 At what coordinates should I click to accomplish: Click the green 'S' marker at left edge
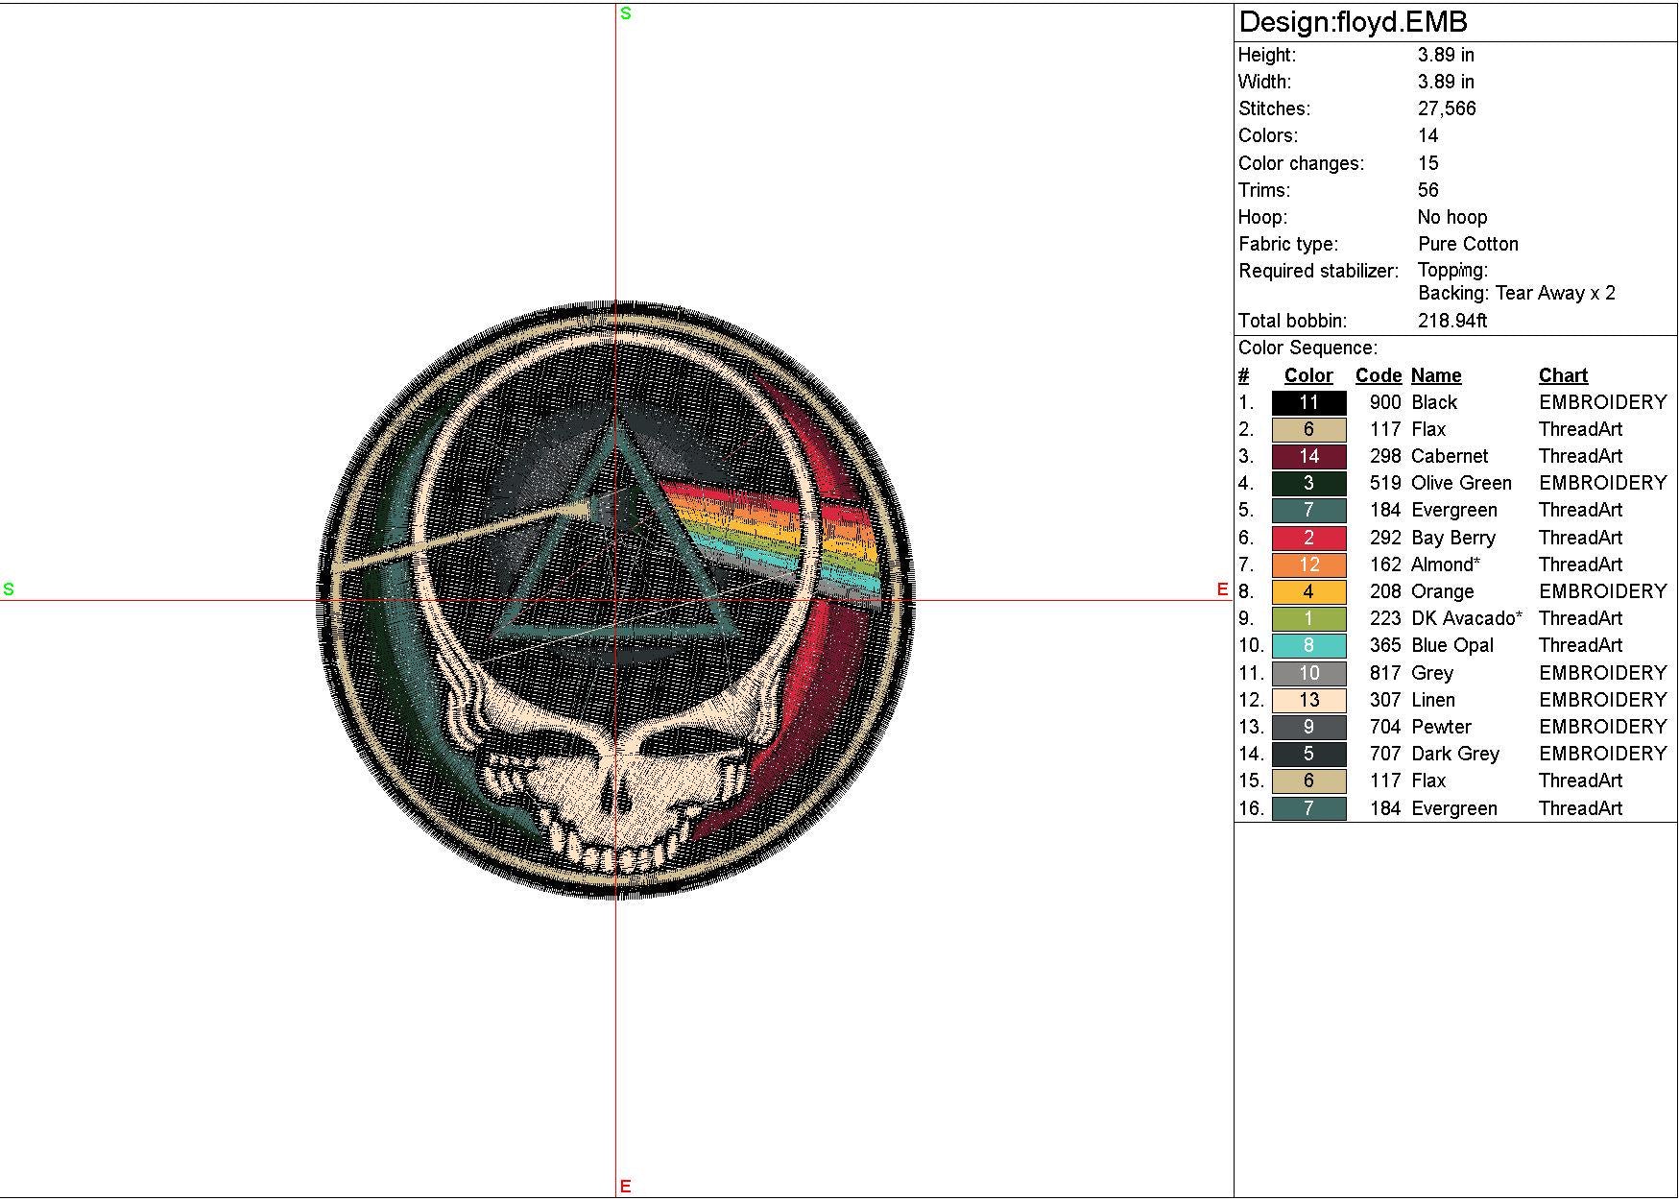(x=9, y=588)
